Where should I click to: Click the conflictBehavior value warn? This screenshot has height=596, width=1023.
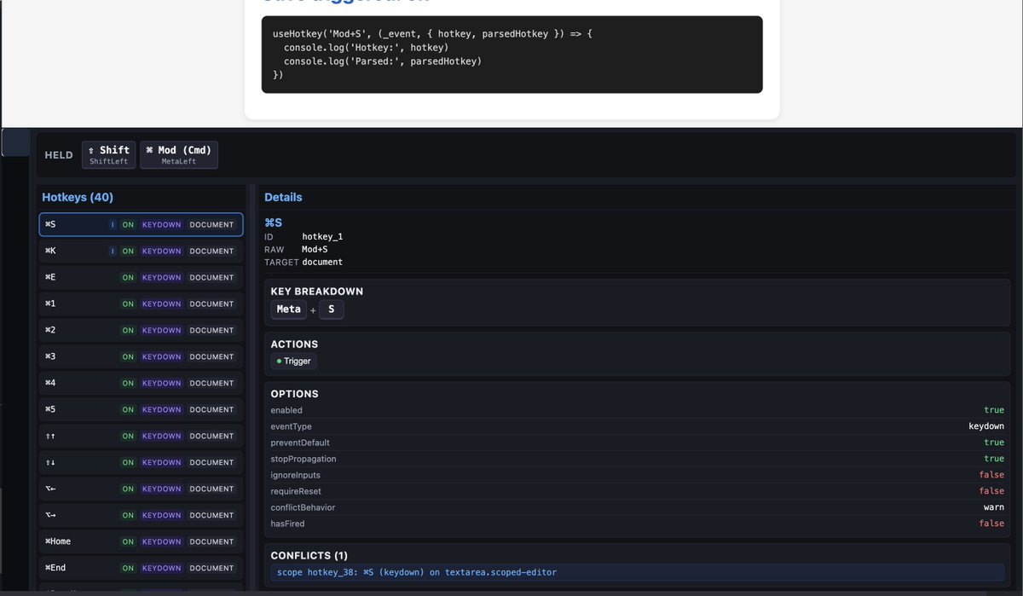[x=994, y=507]
